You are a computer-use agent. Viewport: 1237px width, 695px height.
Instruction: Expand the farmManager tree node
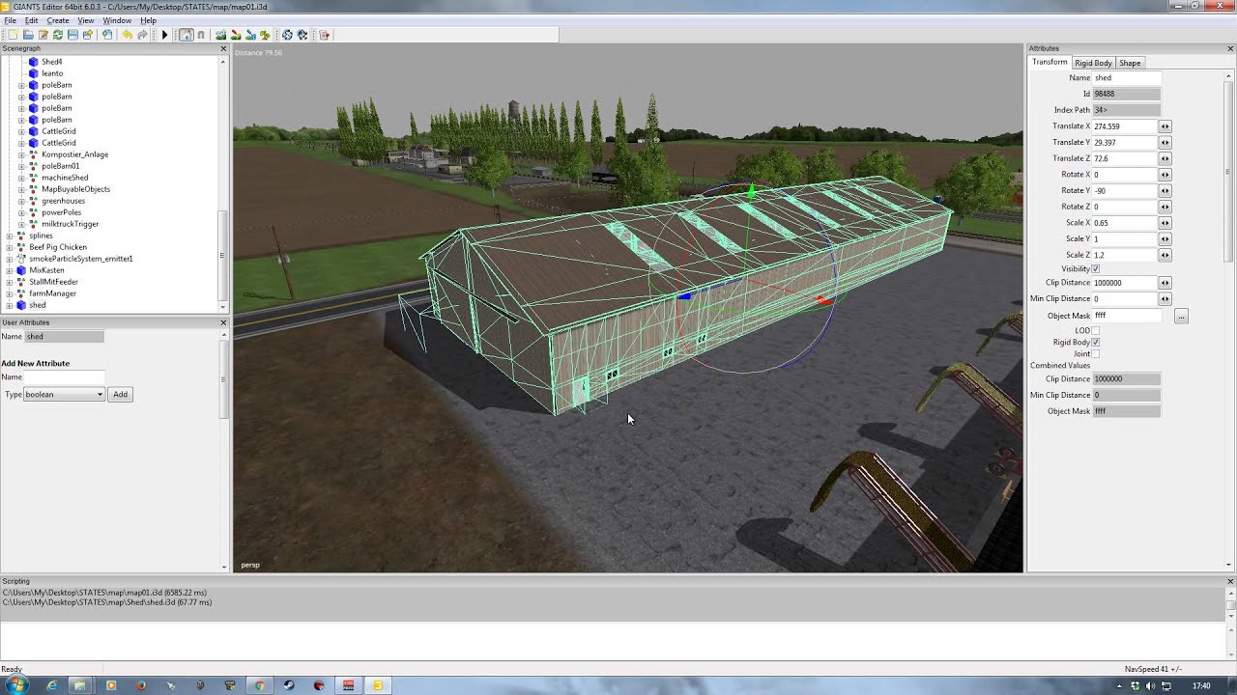[10, 293]
